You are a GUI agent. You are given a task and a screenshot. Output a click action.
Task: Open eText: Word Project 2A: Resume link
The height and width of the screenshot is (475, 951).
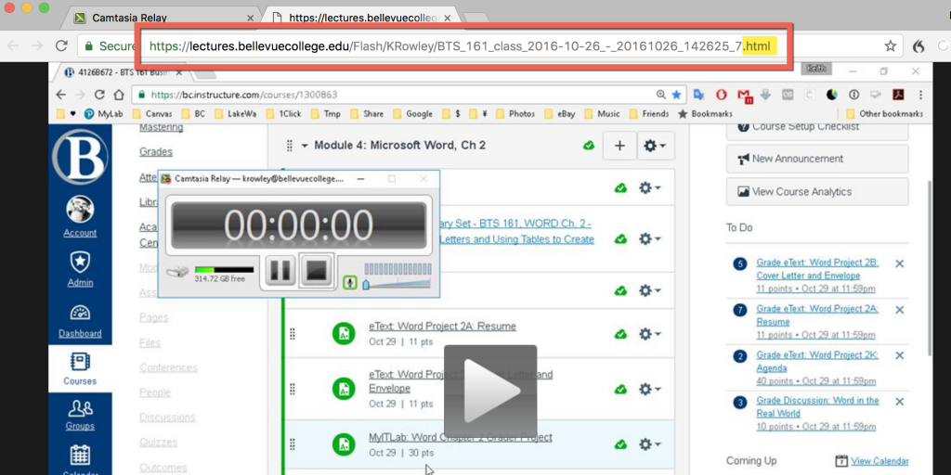[x=442, y=327]
